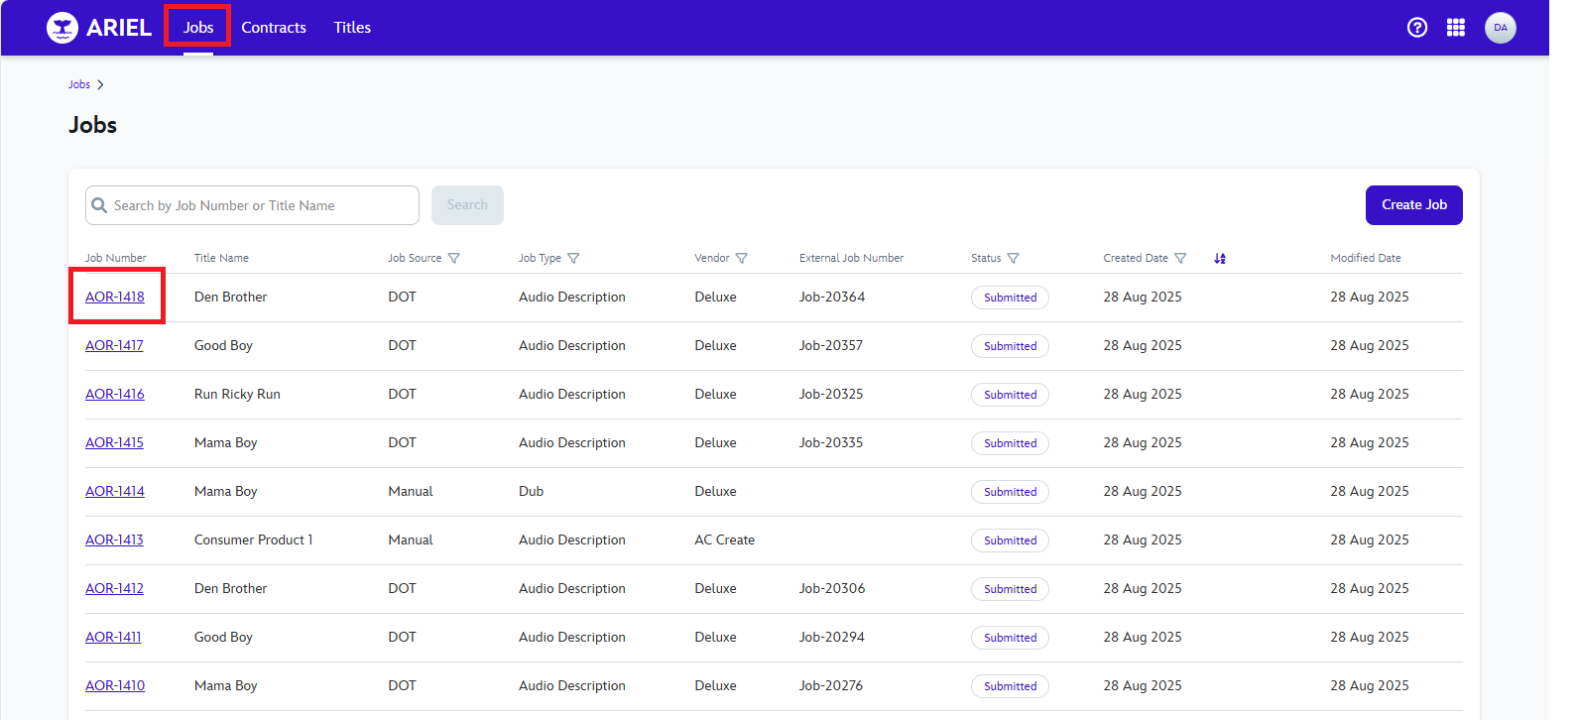
Task: Open the Created Date filter funnel
Action: 1180,258
